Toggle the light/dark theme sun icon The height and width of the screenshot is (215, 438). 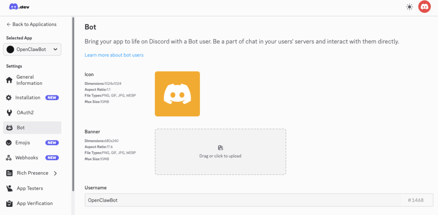tap(410, 7)
